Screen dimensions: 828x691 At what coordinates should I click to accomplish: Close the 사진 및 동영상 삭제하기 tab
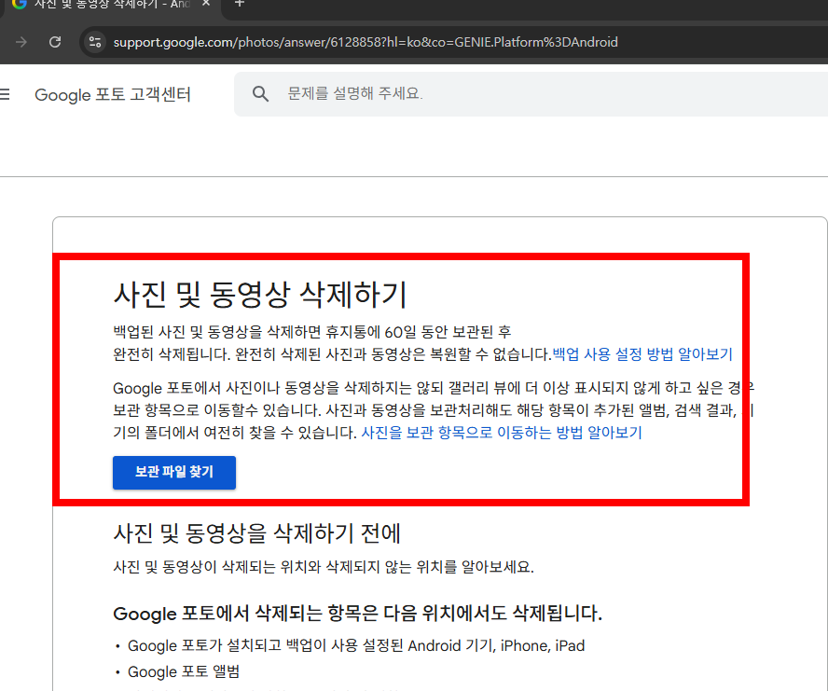[207, 7]
